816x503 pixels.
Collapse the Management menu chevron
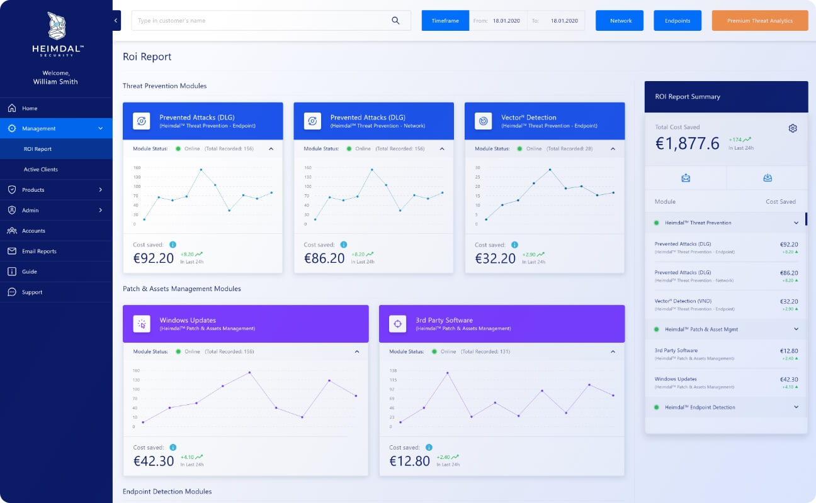pyautogui.click(x=101, y=128)
